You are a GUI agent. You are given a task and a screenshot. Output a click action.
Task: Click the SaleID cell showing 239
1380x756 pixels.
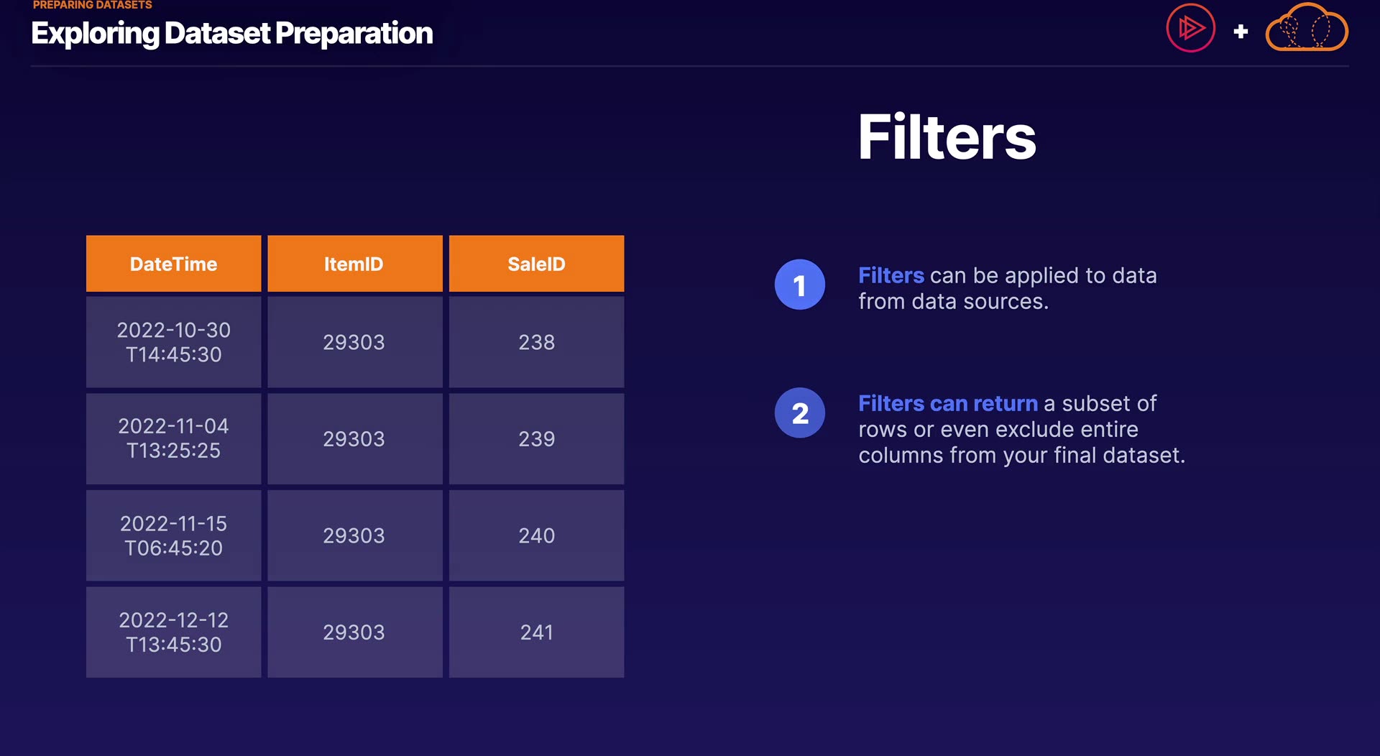pos(536,438)
